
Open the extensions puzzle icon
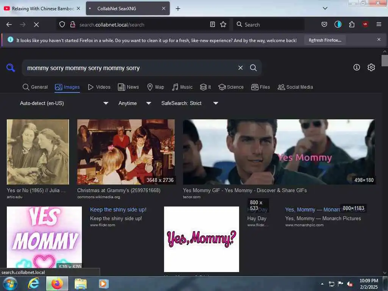(352, 24)
